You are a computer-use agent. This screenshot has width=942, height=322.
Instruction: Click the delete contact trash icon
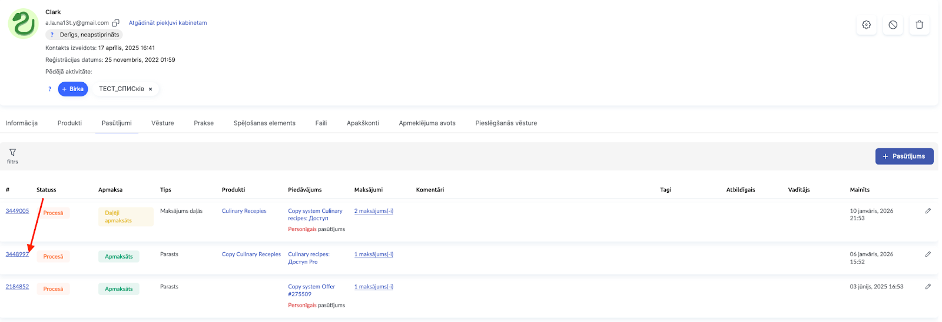click(x=919, y=25)
